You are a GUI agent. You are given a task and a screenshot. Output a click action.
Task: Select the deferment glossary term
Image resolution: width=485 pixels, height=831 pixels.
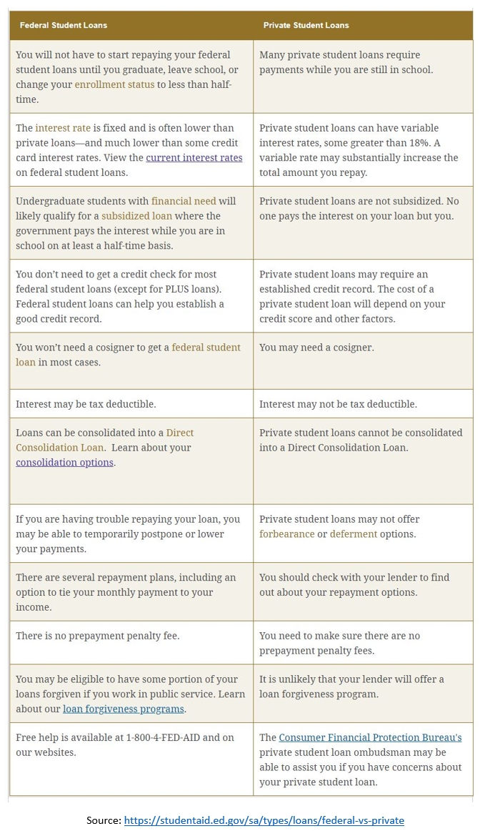354,534
